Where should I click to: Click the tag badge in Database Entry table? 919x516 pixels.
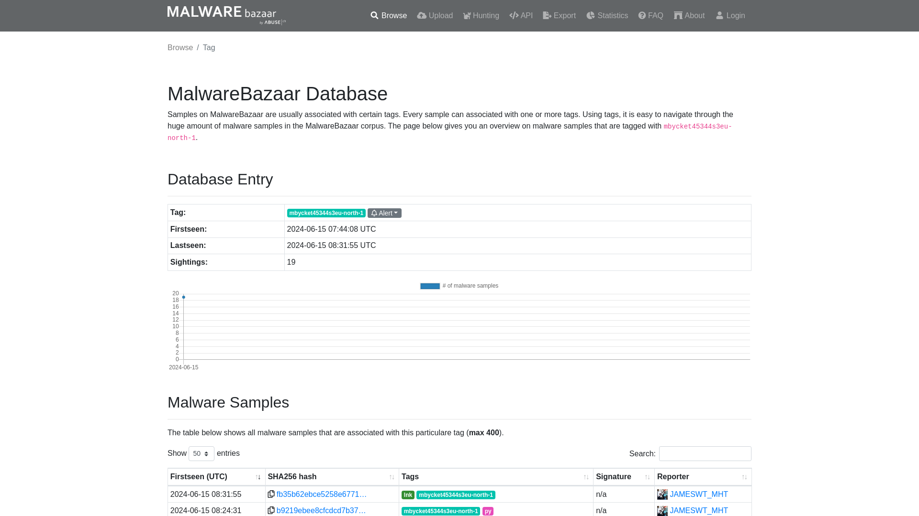point(326,213)
